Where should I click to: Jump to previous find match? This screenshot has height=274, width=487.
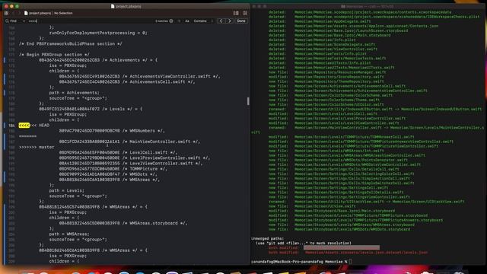click(x=221, y=21)
